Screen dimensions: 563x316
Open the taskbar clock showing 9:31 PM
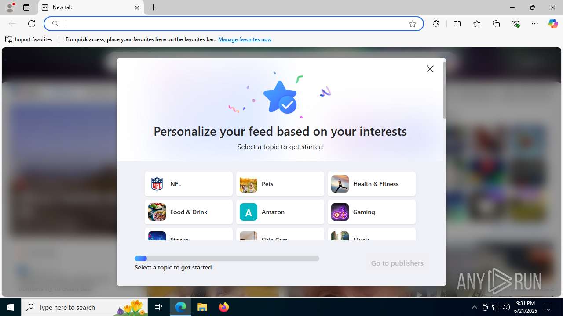pyautogui.click(x=526, y=307)
